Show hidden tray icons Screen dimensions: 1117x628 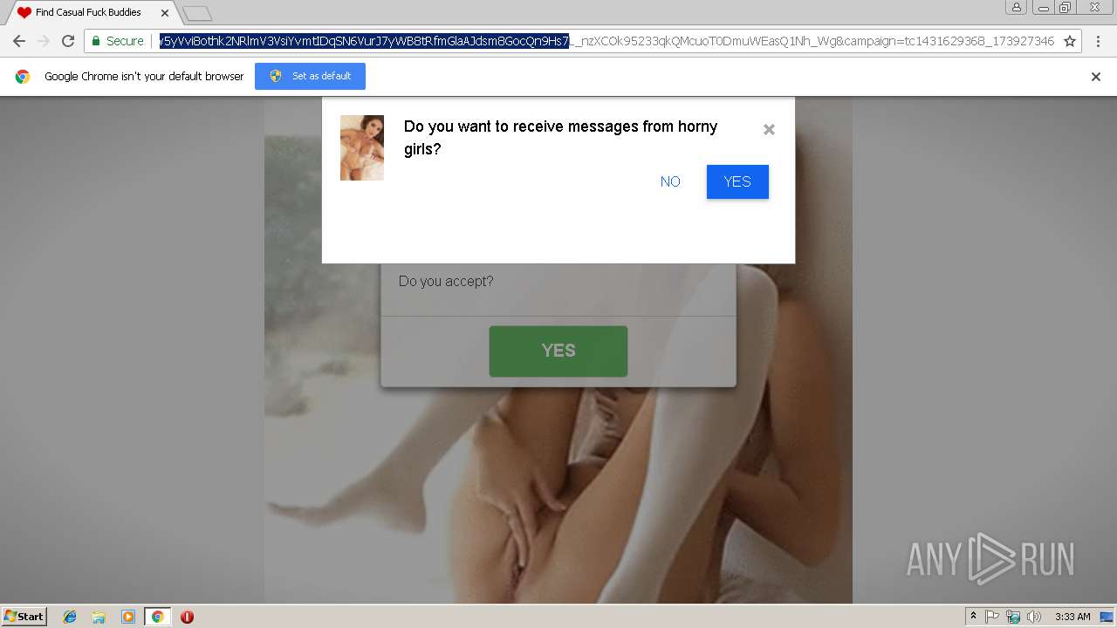coord(973,617)
